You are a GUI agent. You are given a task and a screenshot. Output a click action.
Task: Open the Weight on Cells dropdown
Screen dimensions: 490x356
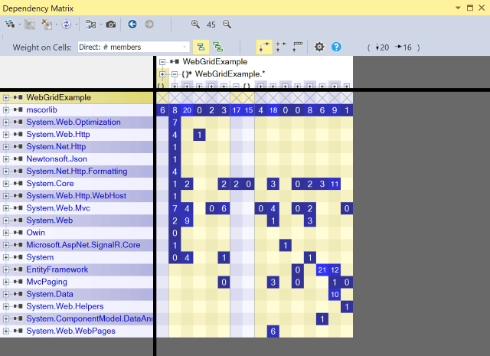point(133,47)
